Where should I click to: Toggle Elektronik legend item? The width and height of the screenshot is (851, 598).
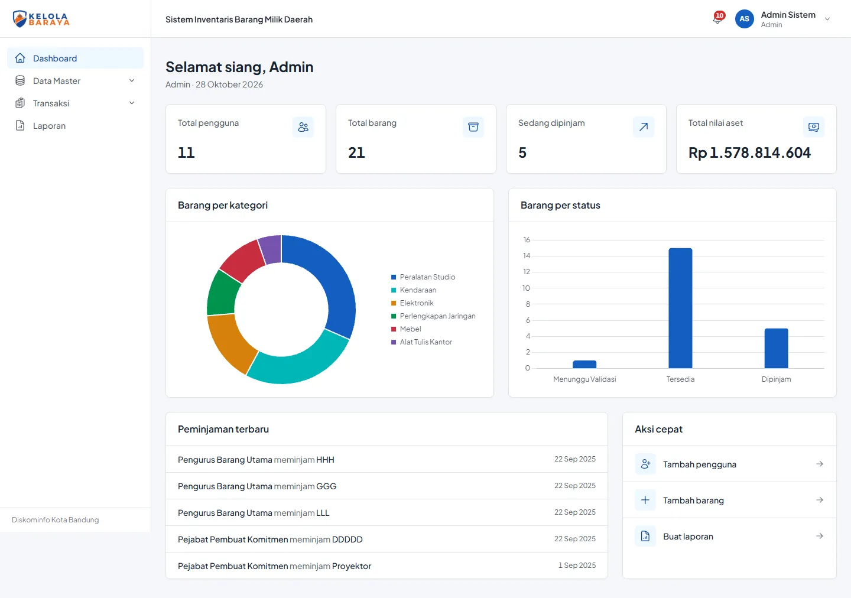[412, 303]
